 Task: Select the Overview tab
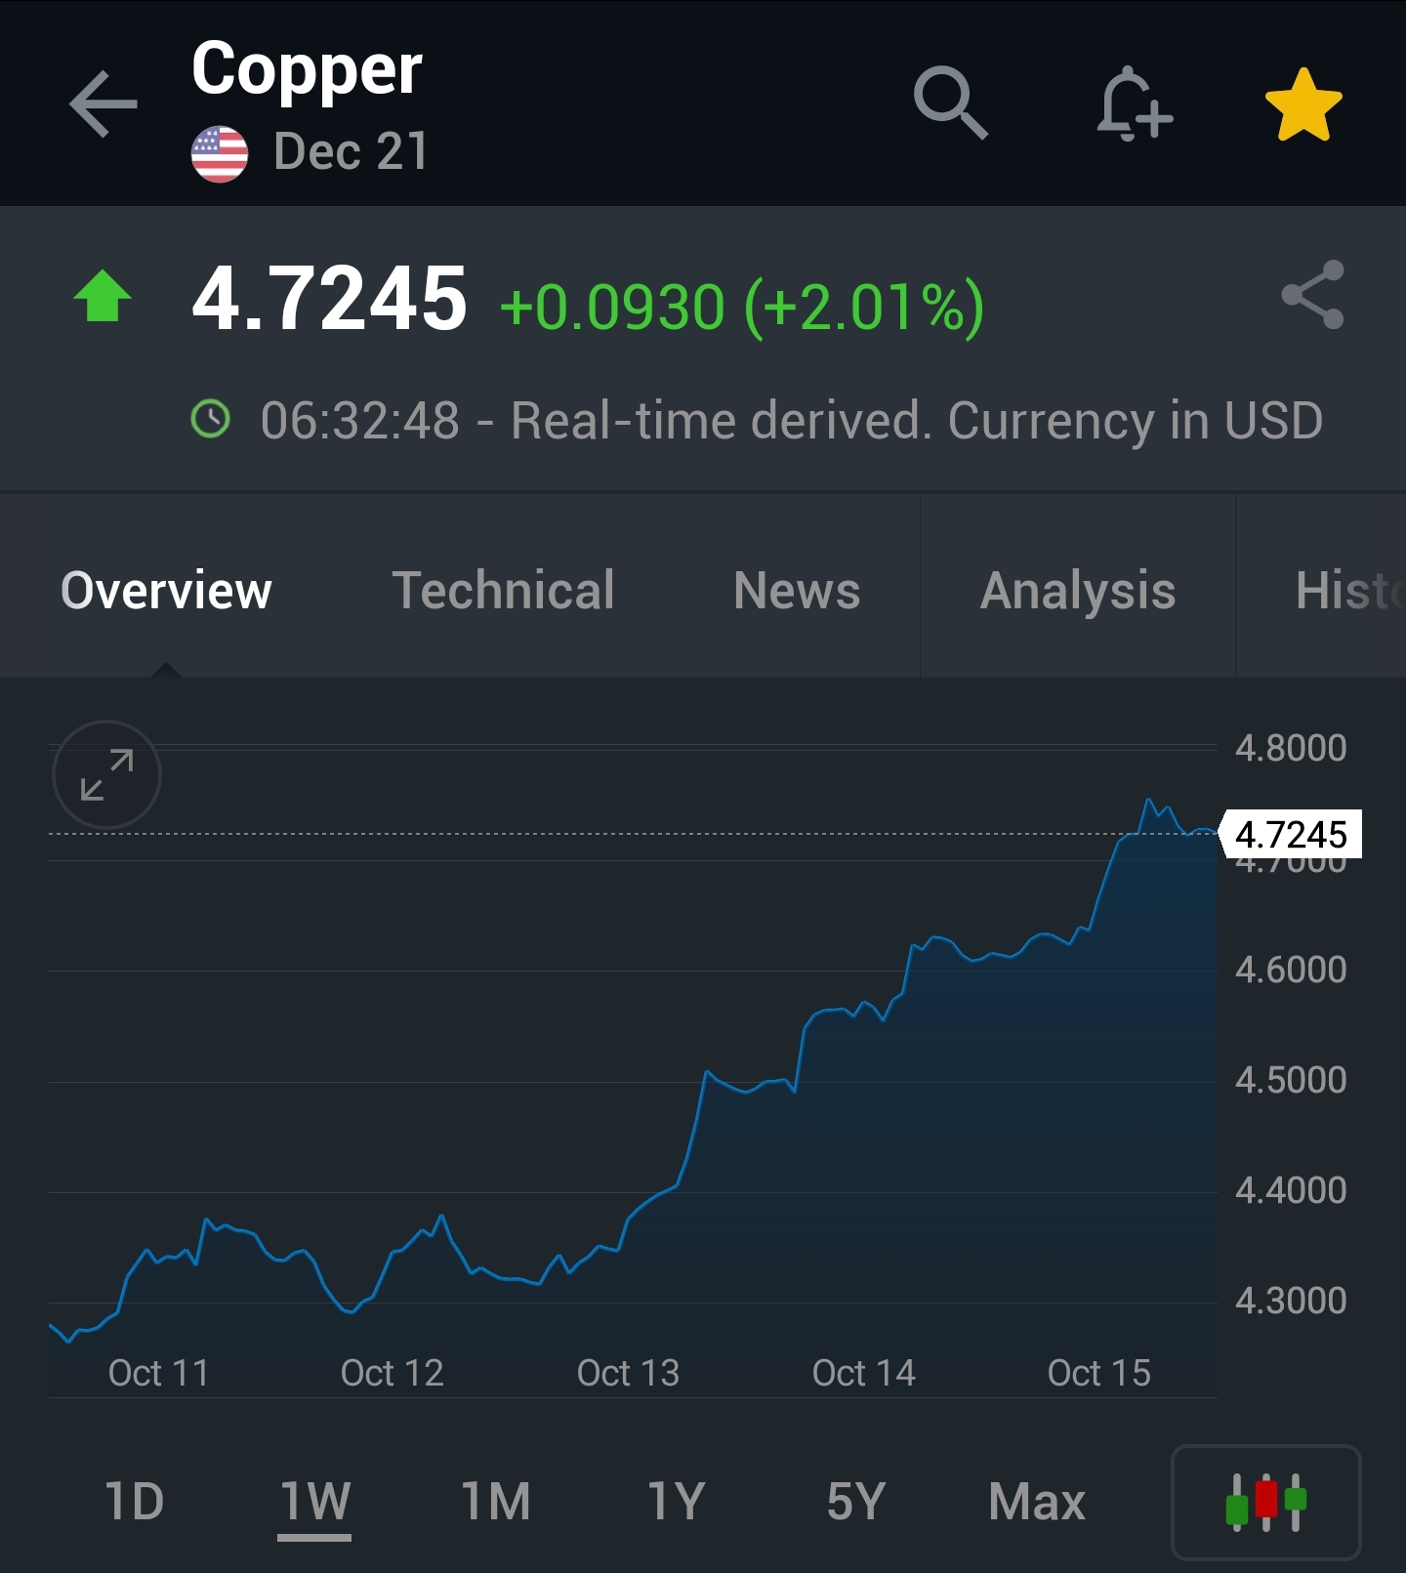tap(166, 590)
